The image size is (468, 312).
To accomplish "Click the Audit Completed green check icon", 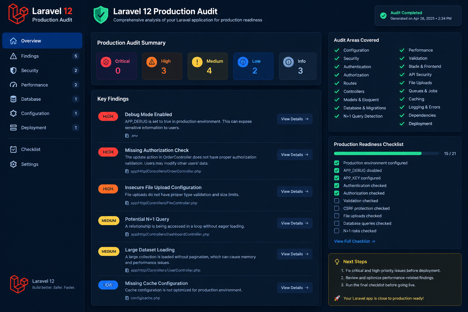I will [x=383, y=16].
